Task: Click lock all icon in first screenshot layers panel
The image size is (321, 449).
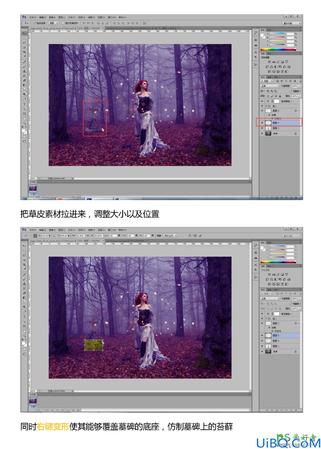Action: 280,96
